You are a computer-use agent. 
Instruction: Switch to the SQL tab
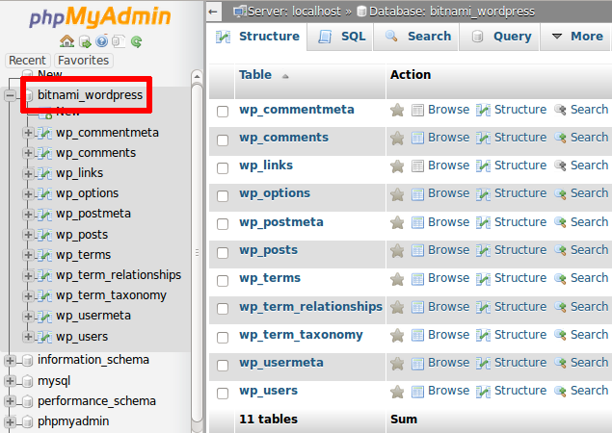(x=341, y=37)
